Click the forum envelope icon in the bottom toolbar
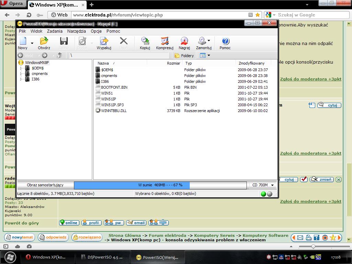Screen dimensions: 352x264 tap(300, 238)
